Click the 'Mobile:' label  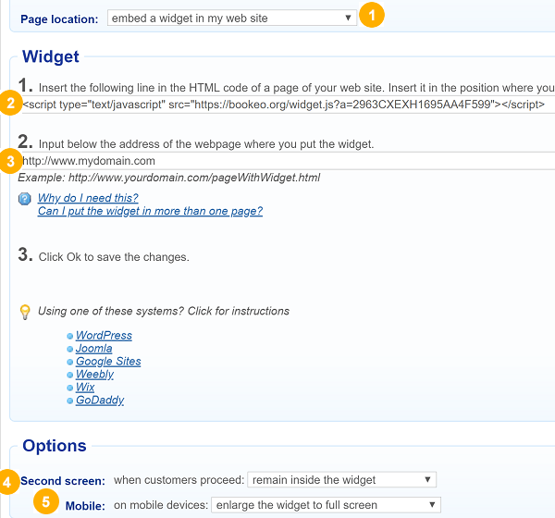tap(85, 506)
